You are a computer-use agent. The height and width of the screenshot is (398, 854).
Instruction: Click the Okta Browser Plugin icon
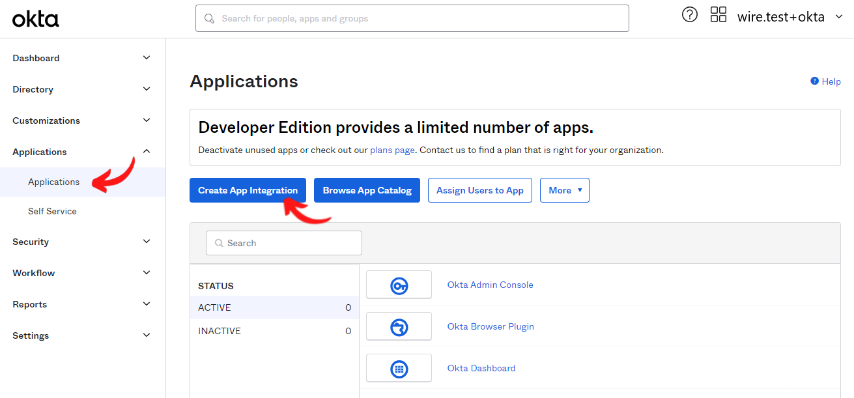[x=399, y=327]
